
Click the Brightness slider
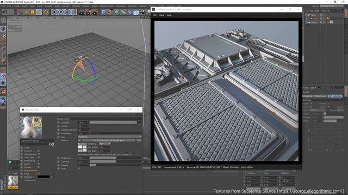coord(116,158)
